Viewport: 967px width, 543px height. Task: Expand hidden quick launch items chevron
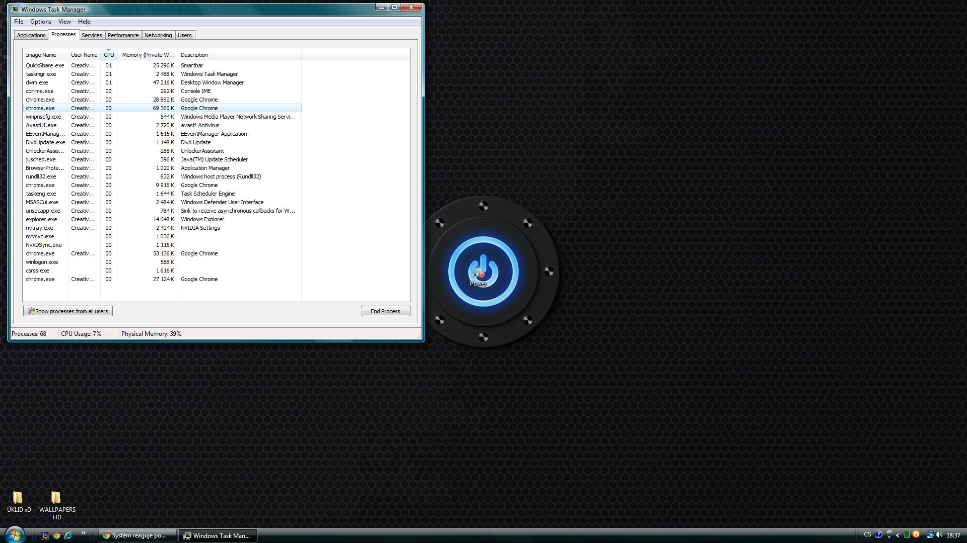pyautogui.click(x=83, y=533)
